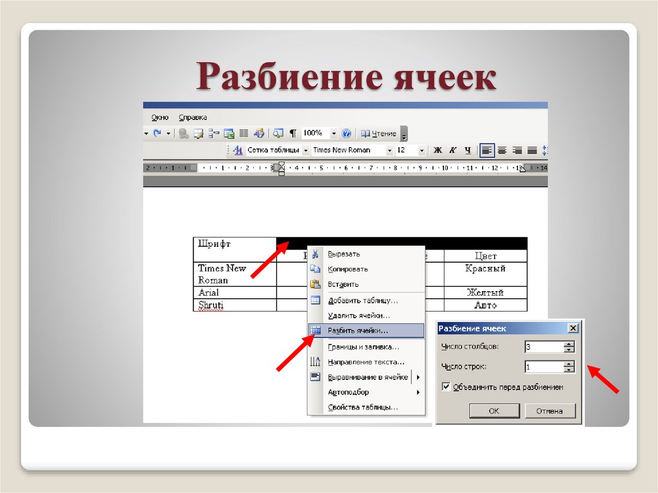
Task: Enable italic formatting with the К button
Action: 451,150
